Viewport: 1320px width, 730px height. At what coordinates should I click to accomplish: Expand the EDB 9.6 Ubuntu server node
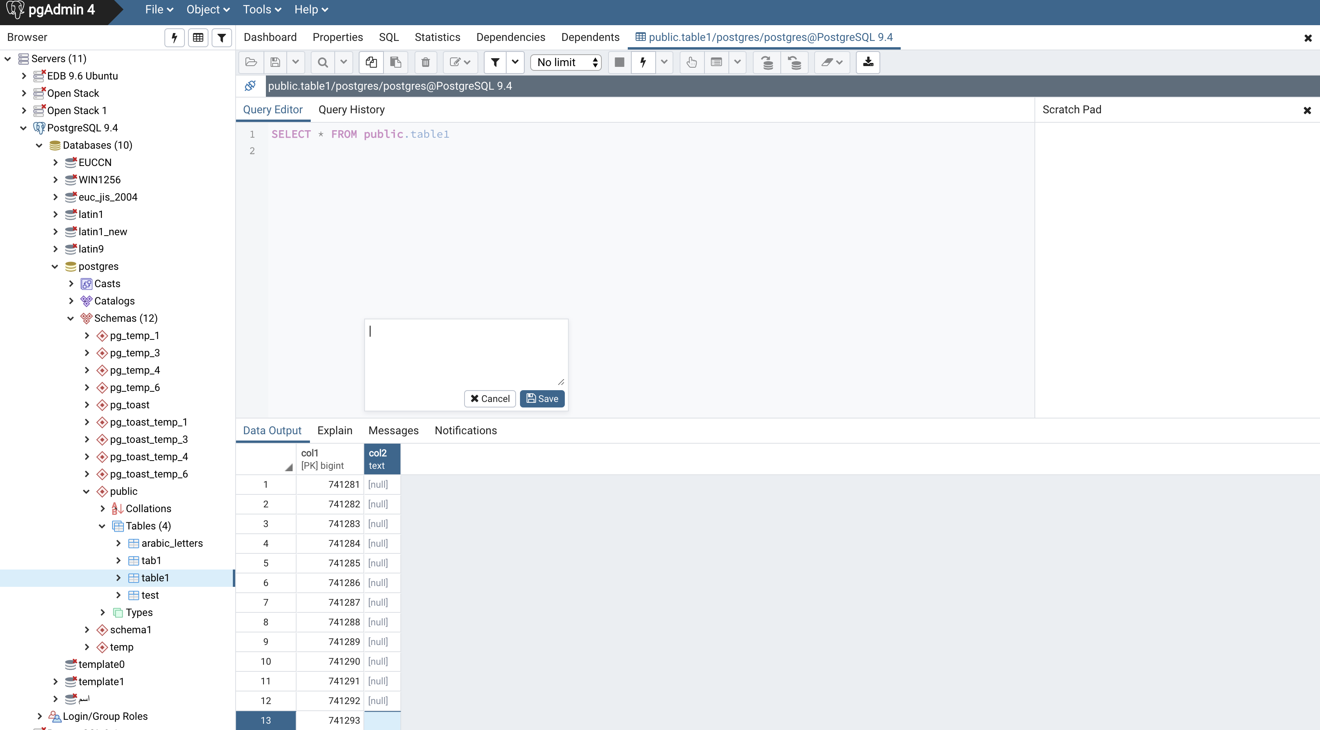click(x=24, y=76)
